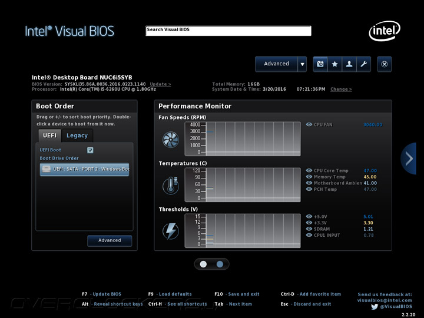Click the visualbios@intel.com address
The image size is (424, 318).
click(x=385, y=300)
